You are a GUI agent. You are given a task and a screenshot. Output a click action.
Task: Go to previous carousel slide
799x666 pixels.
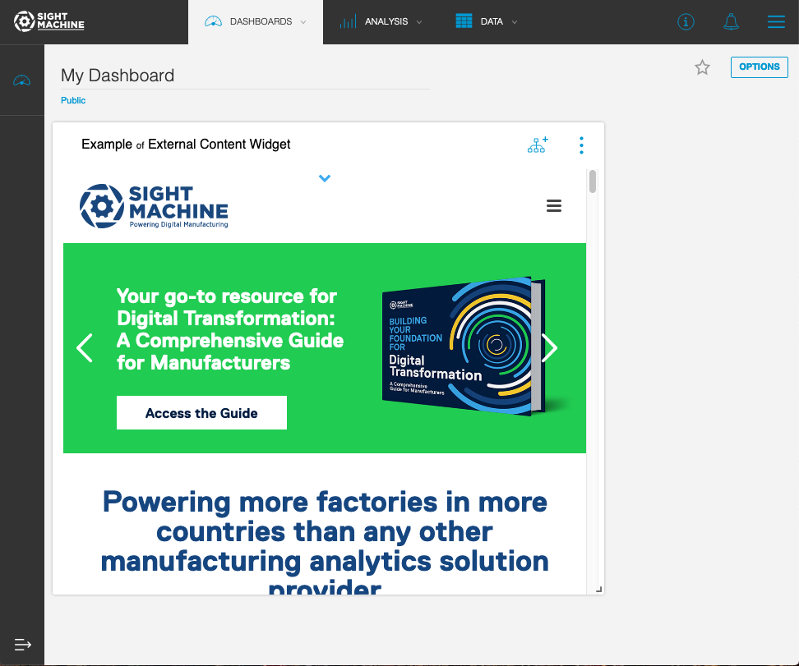[x=85, y=347]
